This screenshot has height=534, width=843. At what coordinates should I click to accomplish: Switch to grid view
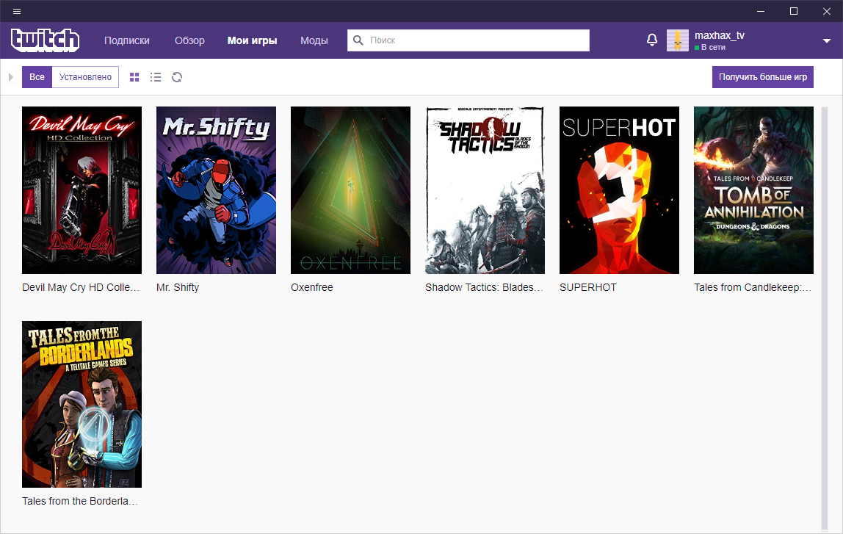(x=134, y=77)
